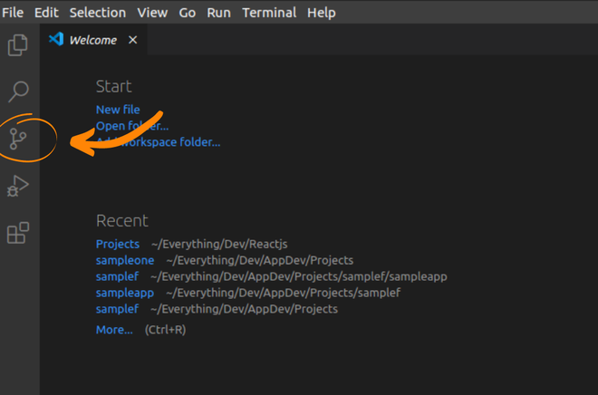
Task: Select the Welcome tab
Action: [92, 40]
